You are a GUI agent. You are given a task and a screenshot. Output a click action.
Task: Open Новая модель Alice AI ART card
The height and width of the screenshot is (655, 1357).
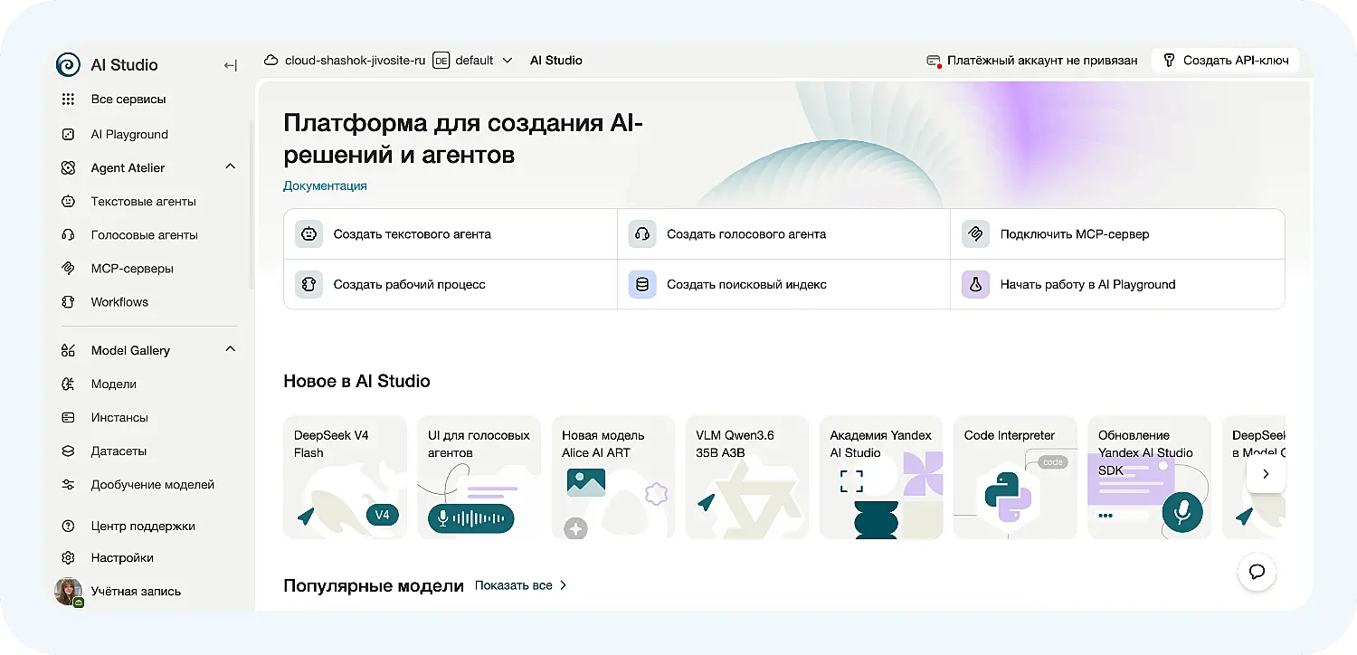pyautogui.click(x=612, y=478)
